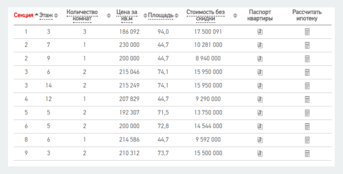The image size is (343, 174).
Task: Open mortgage calculator for 9 290 000 row
Action: 307,100
